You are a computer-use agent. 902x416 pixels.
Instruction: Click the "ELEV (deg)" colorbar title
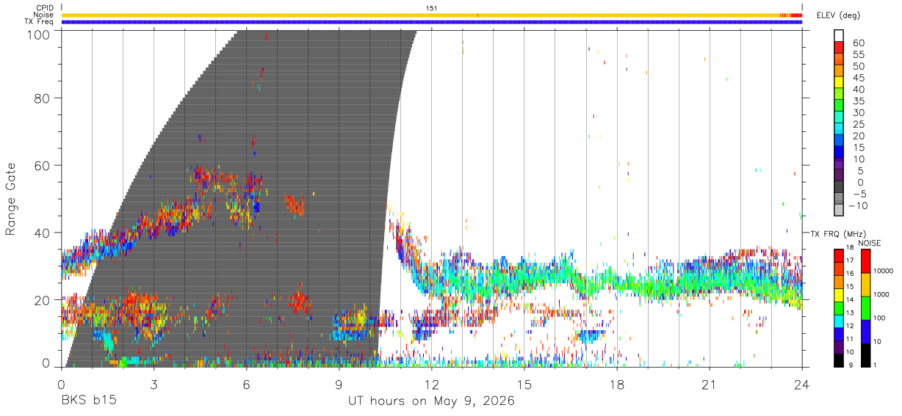pos(837,15)
